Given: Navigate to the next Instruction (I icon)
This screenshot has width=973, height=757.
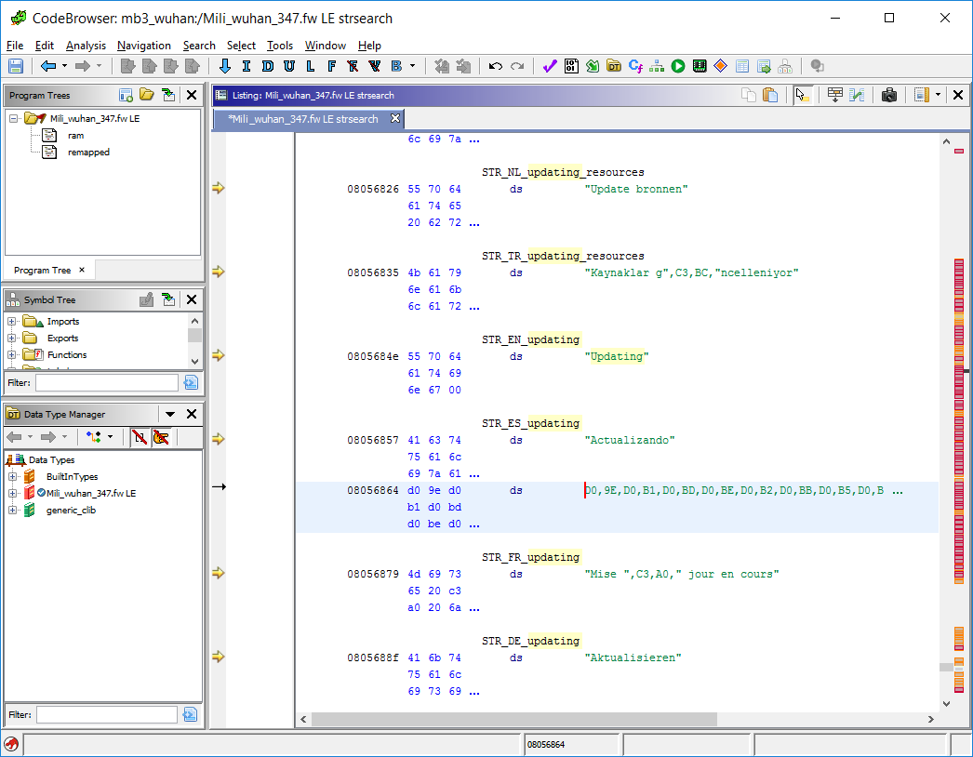Looking at the screenshot, I should click(247, 66).
